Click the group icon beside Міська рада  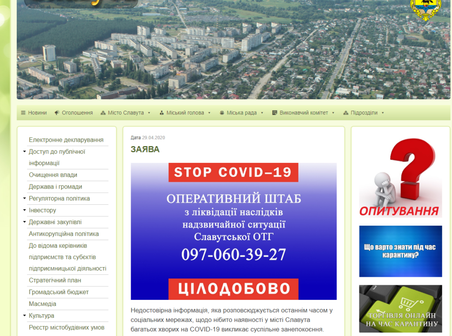click(x=222, y=113)
